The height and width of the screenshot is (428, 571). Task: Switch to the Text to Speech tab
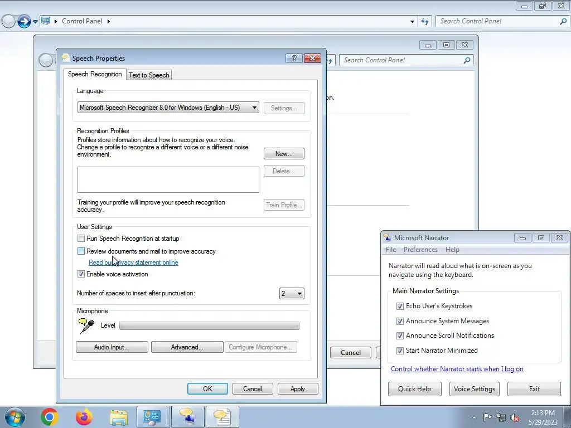coord(149,75)
